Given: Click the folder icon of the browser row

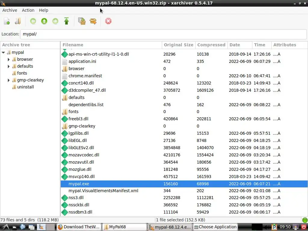Looking at the screenshot, I should coord(65,69).
